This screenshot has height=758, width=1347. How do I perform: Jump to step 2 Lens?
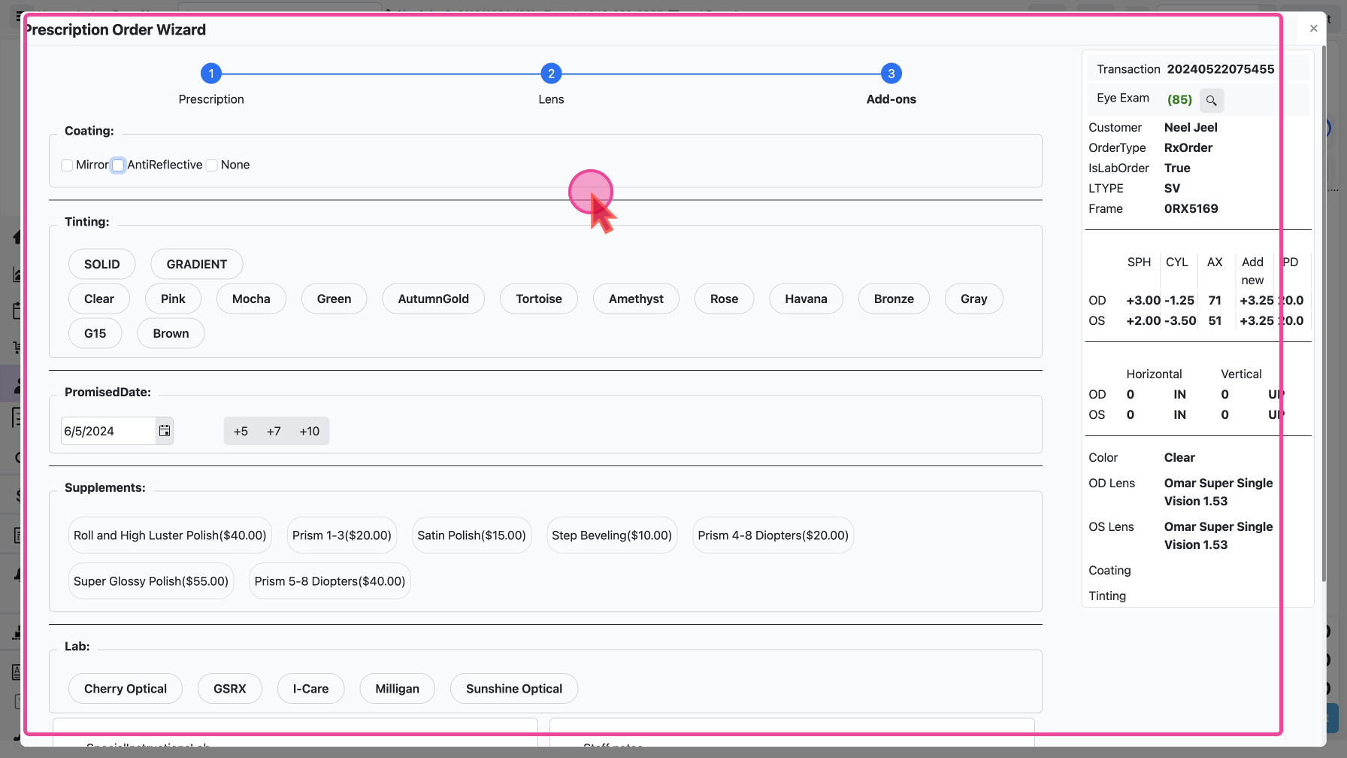(551, 74)
